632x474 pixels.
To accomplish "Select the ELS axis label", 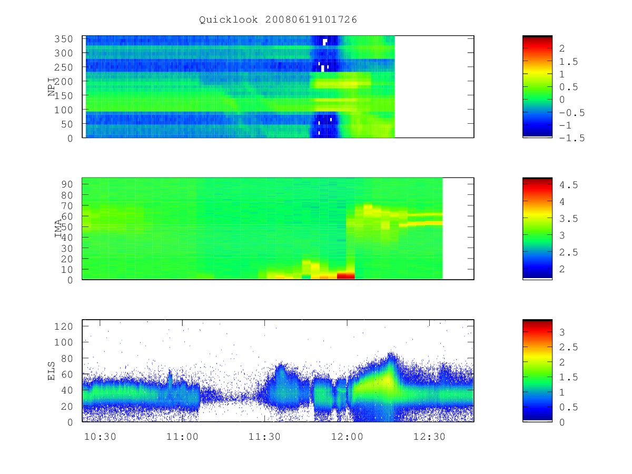I will 52,371.
